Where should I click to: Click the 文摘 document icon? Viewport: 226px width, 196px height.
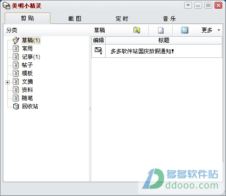coord(16,82)
